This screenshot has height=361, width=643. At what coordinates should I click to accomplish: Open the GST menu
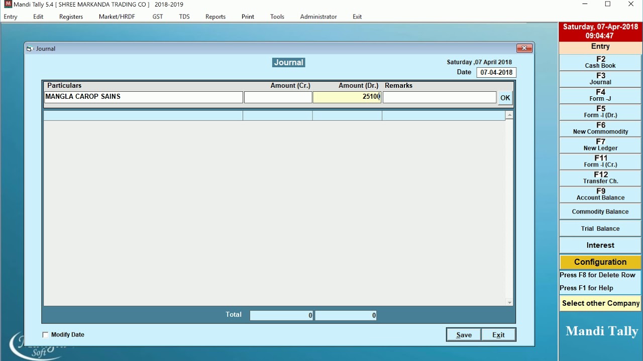[x=158, y=17]
